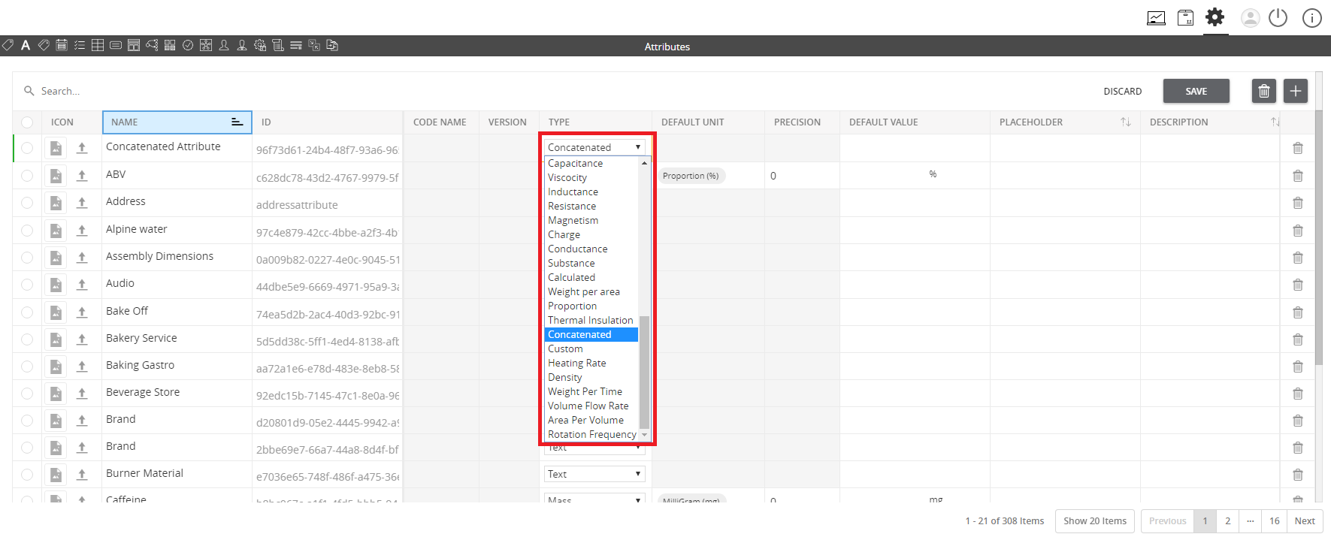1331x540 pixels.
Task: Select the Beverage Store row checkbox
Action: coord(27,394)
